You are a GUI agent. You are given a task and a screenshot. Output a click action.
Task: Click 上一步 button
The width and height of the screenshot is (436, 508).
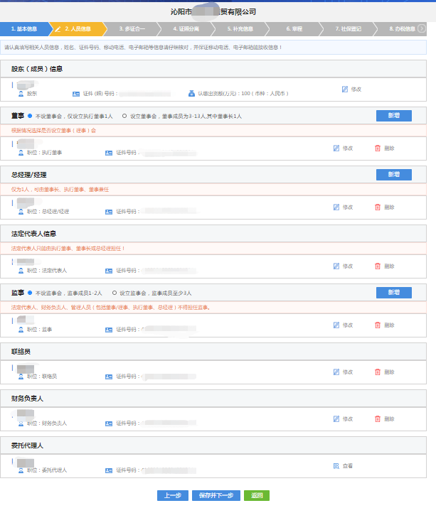pos(173,495)
